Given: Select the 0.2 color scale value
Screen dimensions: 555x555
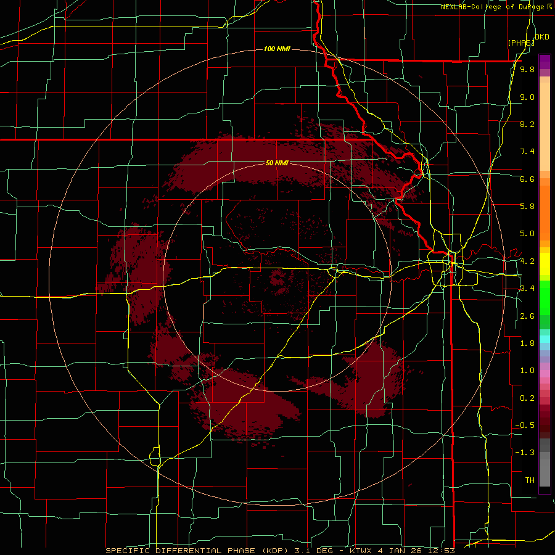Looking at the screenshot, I should (527, 398).
